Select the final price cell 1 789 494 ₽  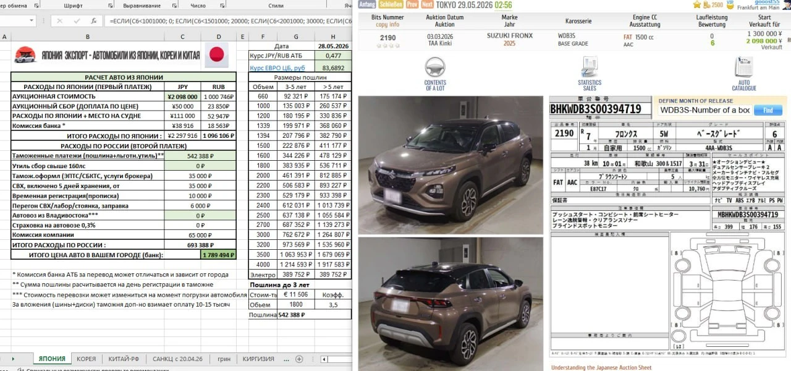(x=219, y=255)
